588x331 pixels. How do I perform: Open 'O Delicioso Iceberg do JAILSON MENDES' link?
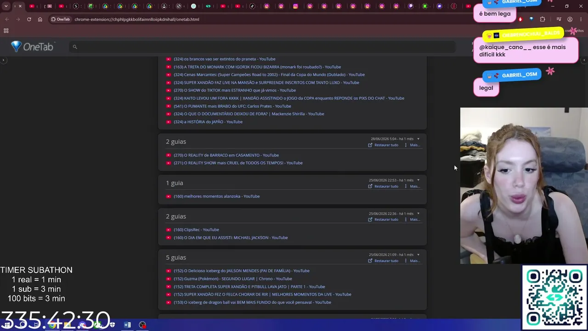click(242, 271)
